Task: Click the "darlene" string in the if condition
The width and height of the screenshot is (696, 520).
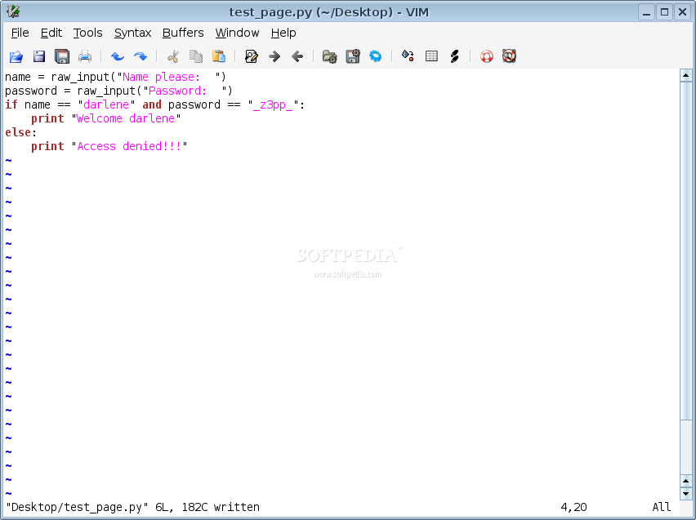Action: tap(106, 104)
